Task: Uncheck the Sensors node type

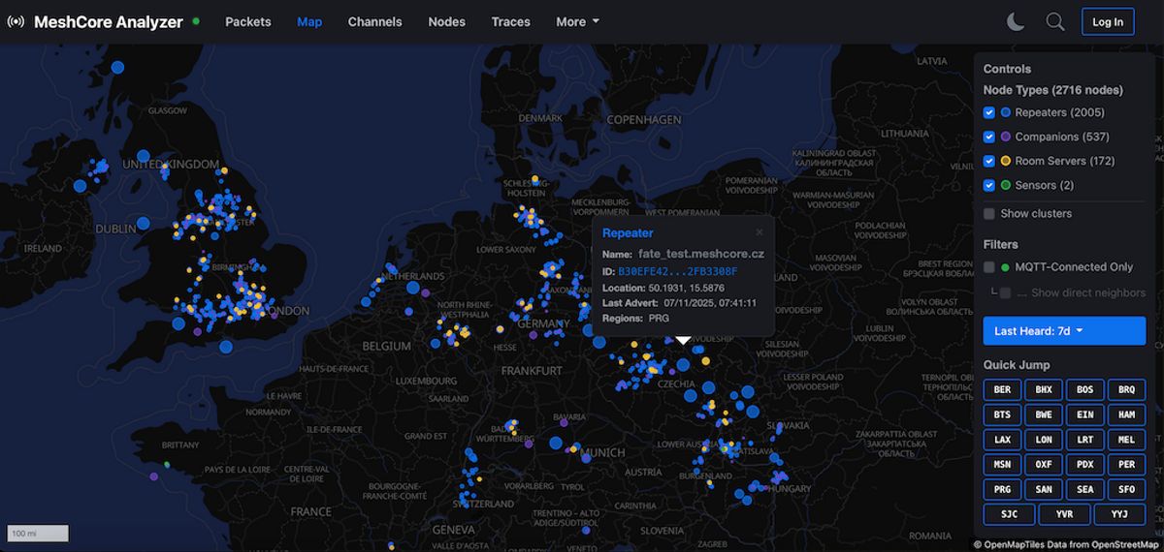Action: [x=989, y=185]
